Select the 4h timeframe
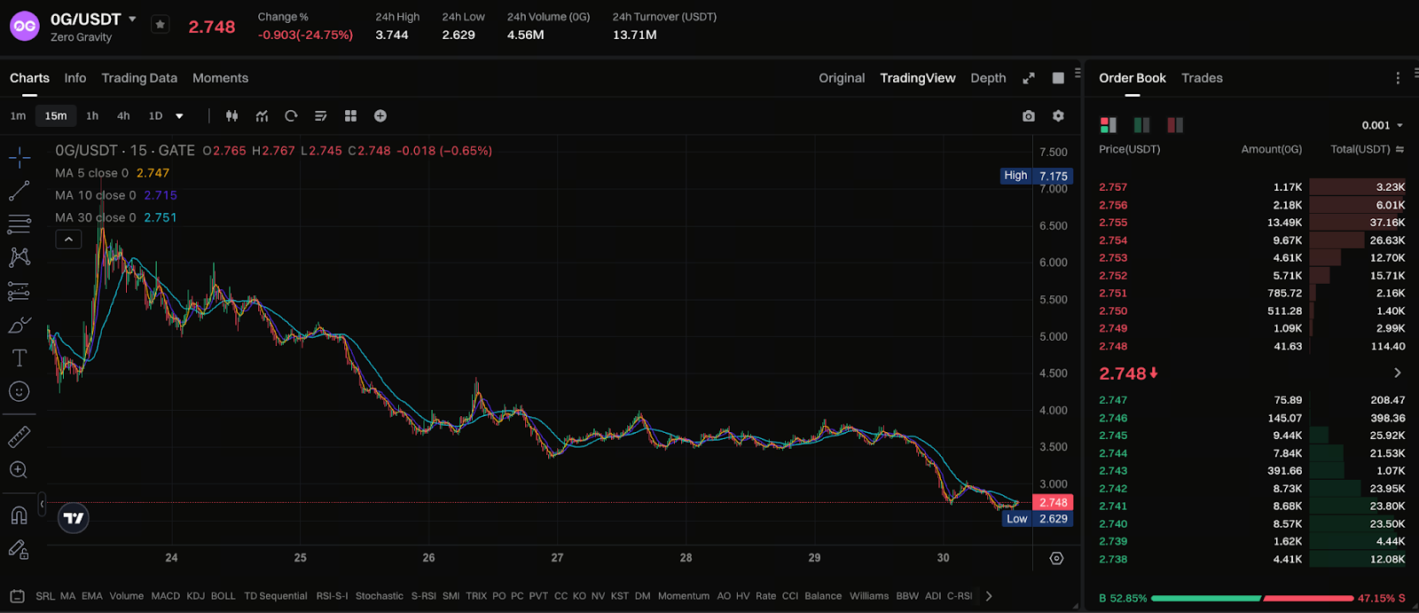Image resolution: width=1419 pixels, height=613 pixels. 123,116
